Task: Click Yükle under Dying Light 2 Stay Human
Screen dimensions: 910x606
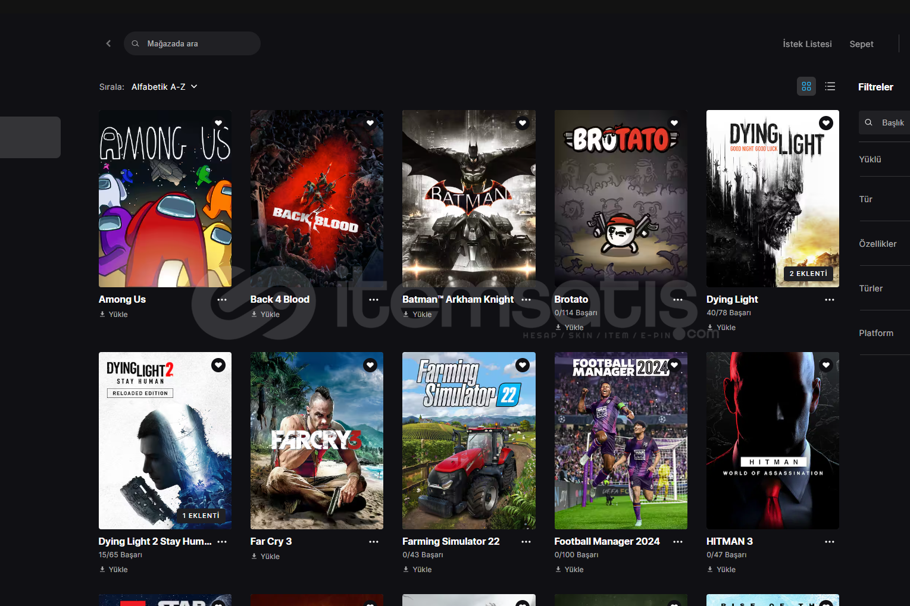Action: [x=114, y=570]
